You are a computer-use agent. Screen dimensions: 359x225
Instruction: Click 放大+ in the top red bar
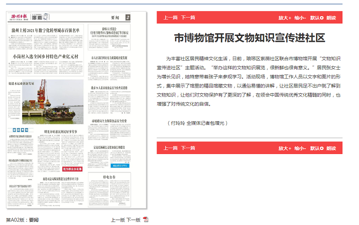pos(285,18)
